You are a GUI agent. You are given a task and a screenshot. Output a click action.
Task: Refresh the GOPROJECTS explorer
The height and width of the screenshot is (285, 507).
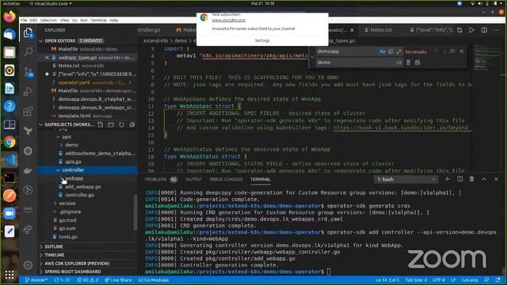pos(121,124)
